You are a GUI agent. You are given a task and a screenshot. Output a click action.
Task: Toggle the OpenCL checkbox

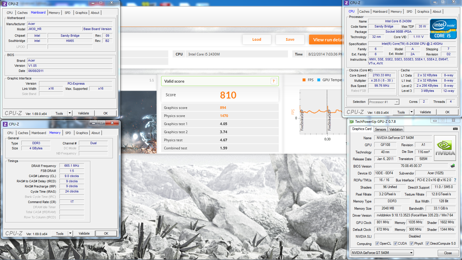click(377, 244)
